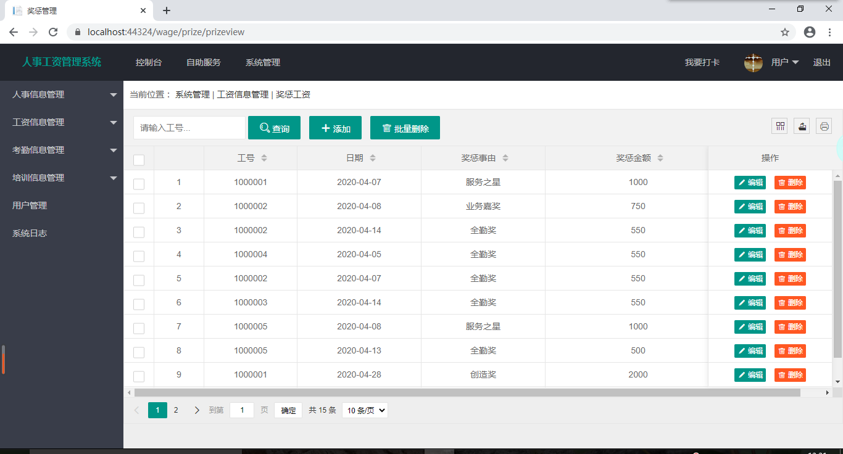Edit row 8 record with amount 500

[x=750, y=351]
